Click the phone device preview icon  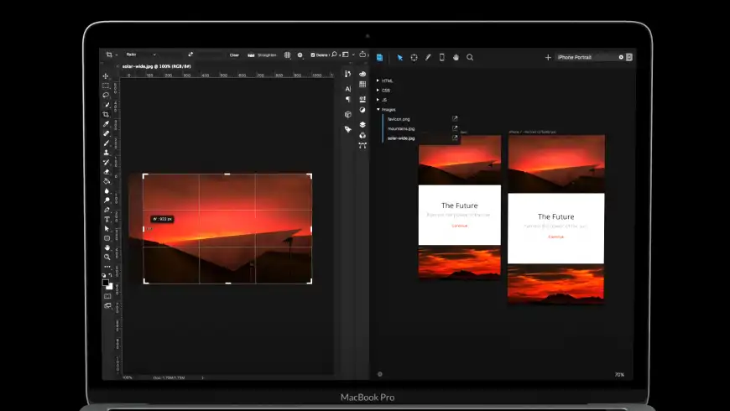(442, 57)
